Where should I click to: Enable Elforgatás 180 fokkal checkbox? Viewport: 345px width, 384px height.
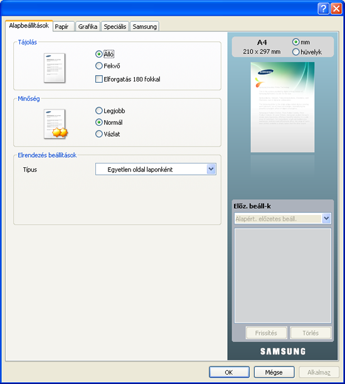pyautogui.click(x=99, y=79)
